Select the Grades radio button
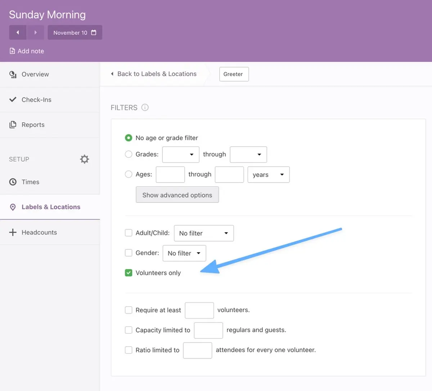The image size is (432, 391). 129,154
